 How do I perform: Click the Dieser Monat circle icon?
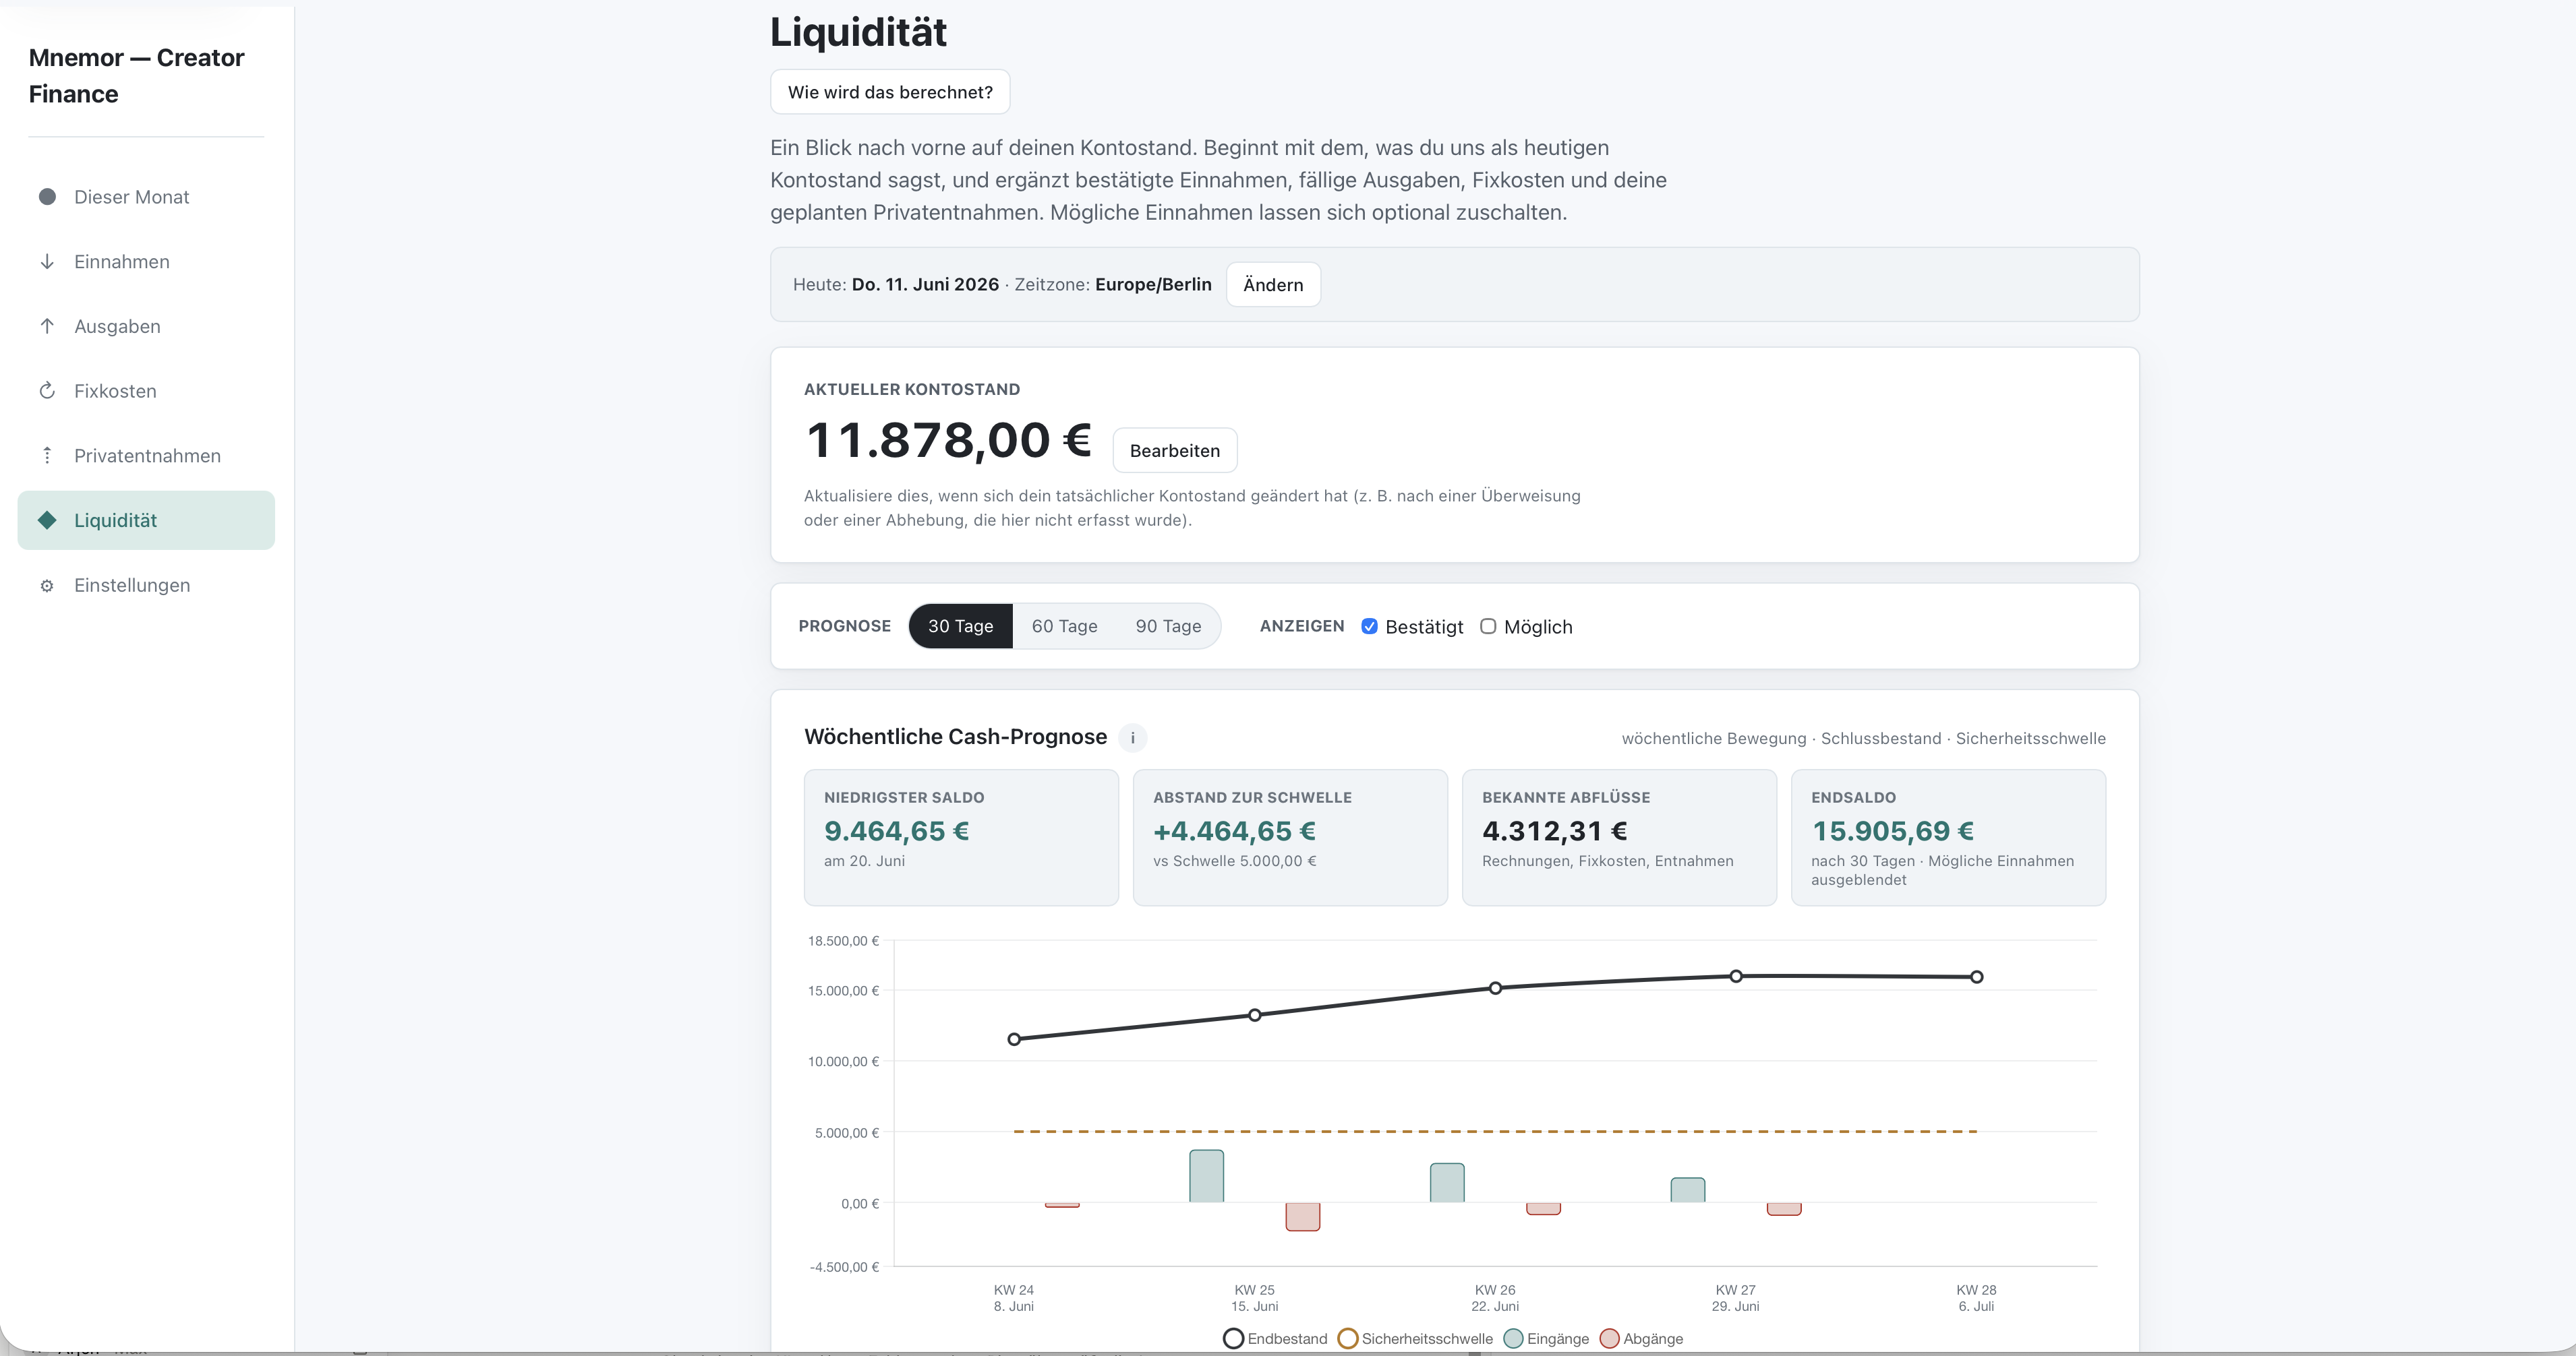click(47, 197)
